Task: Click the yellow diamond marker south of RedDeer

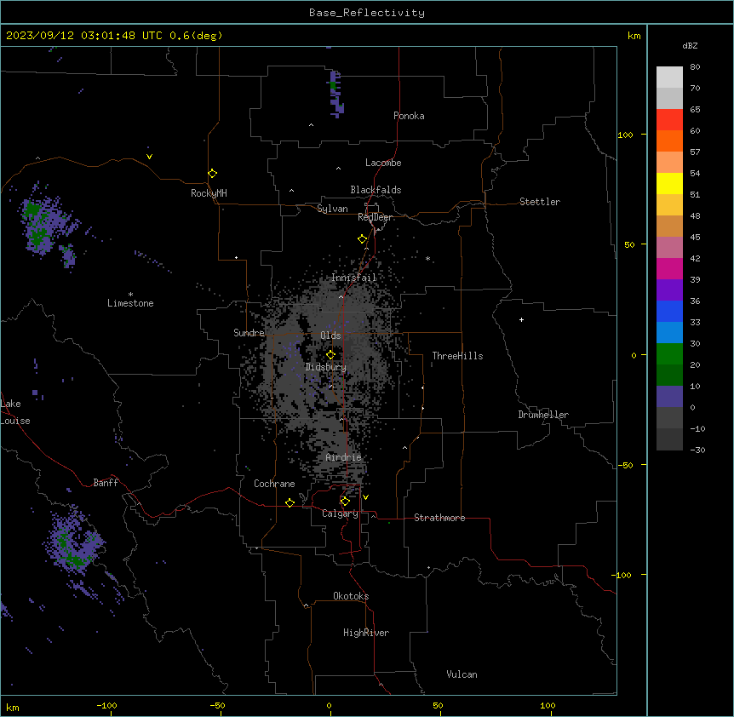Action: pyautogui.click(x=363, y=238)
